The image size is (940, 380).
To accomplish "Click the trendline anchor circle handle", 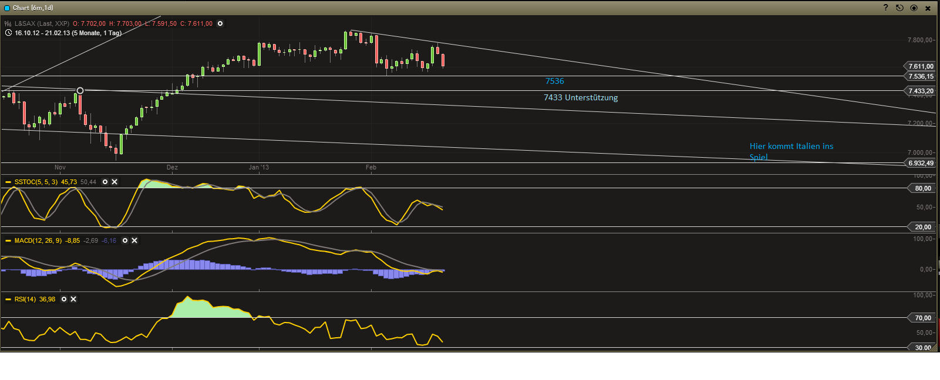I will pos(80,90).
